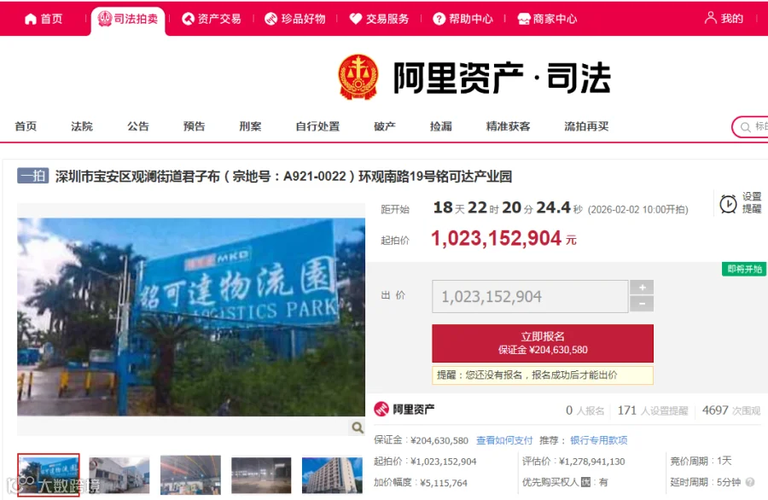Open 刑案 in the secondary navigation

click(x=250, y=126)
